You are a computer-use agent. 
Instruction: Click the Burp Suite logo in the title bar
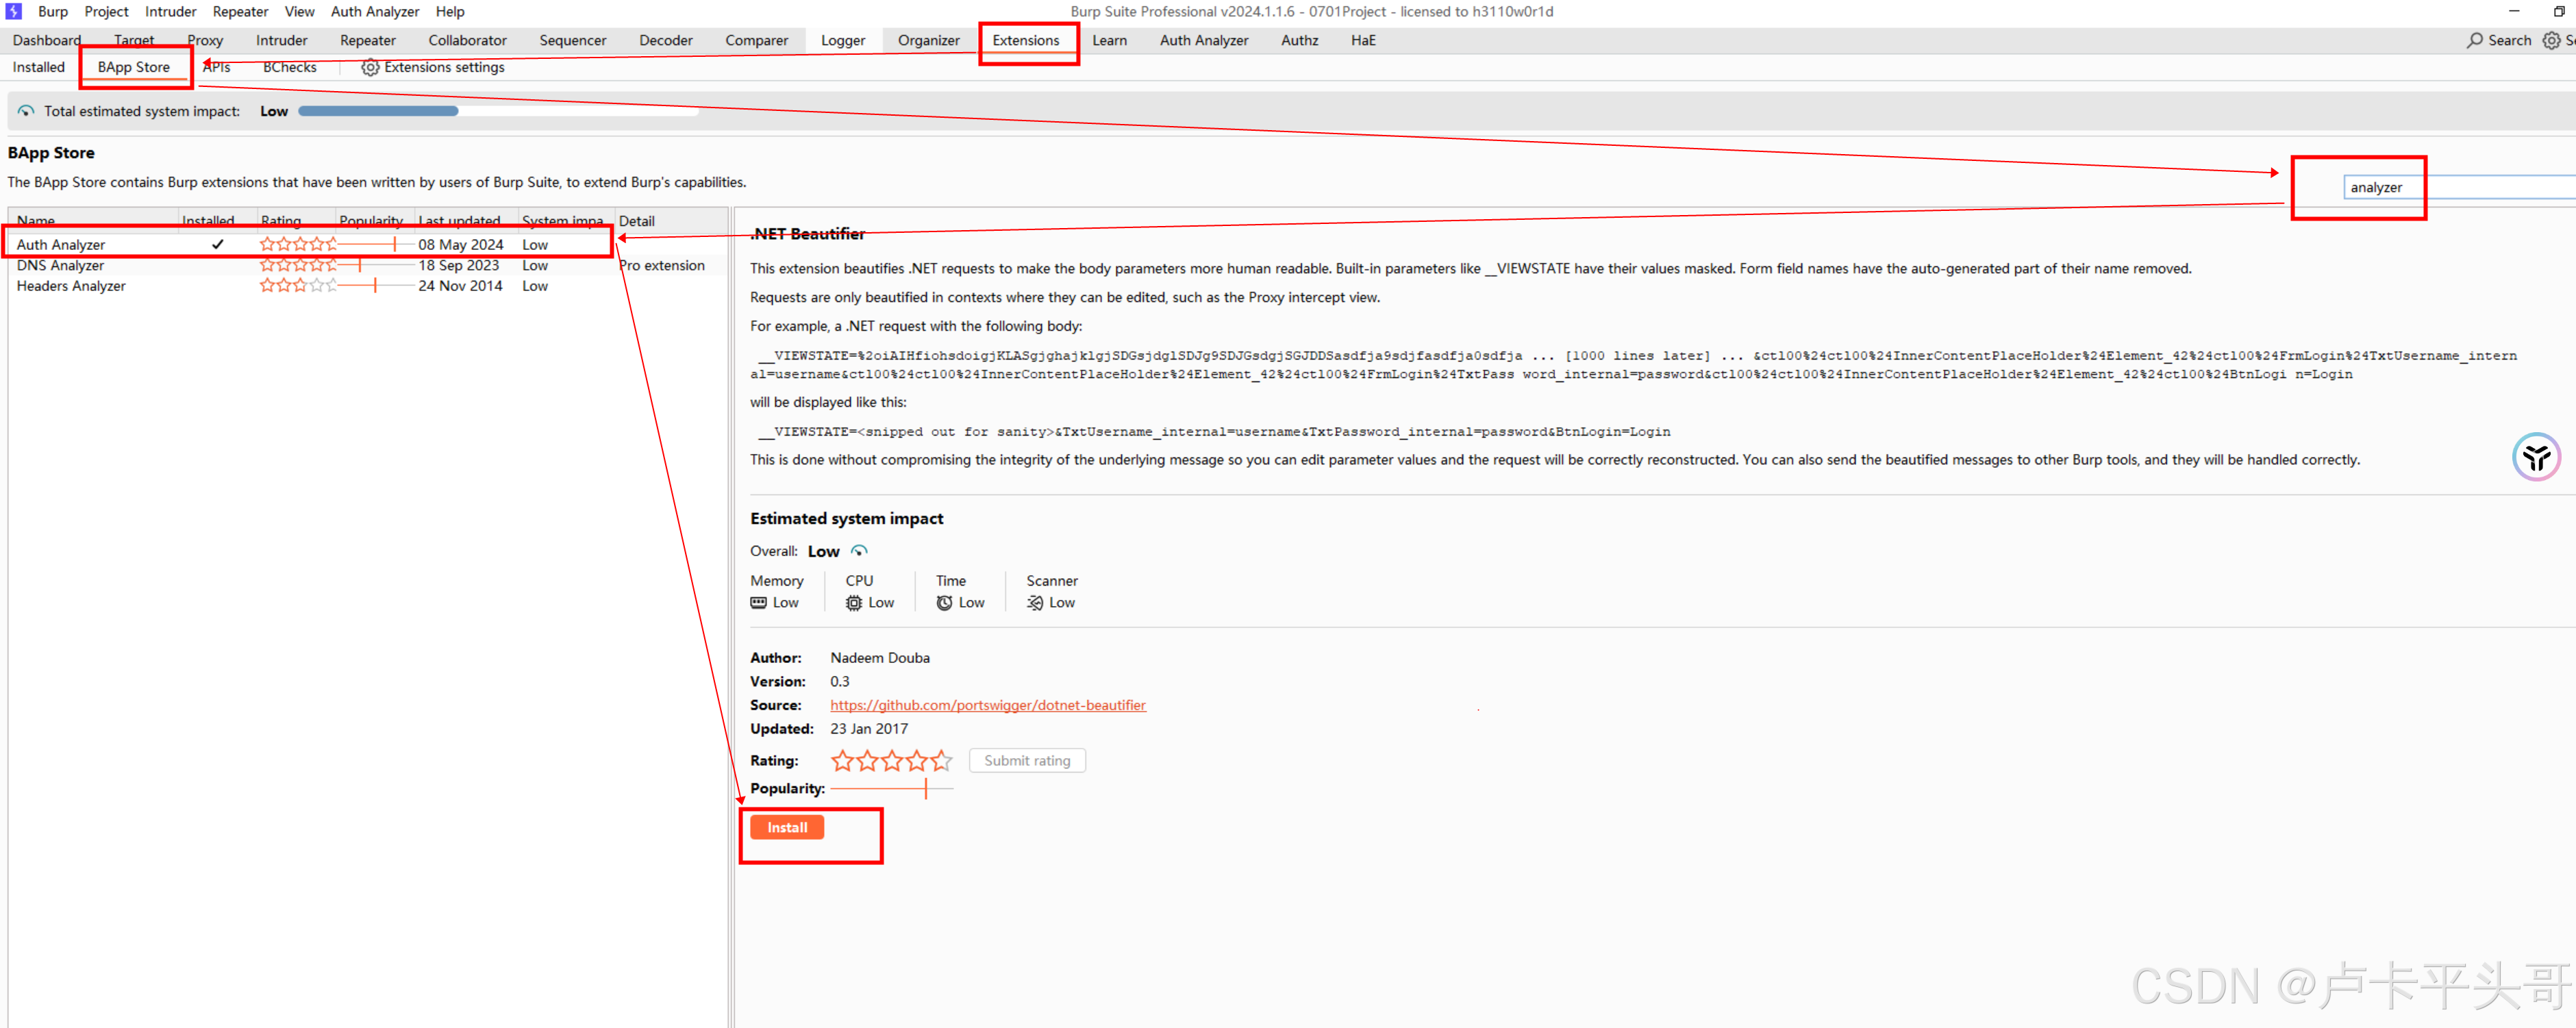pyautogui.click(x=13, y=11)
